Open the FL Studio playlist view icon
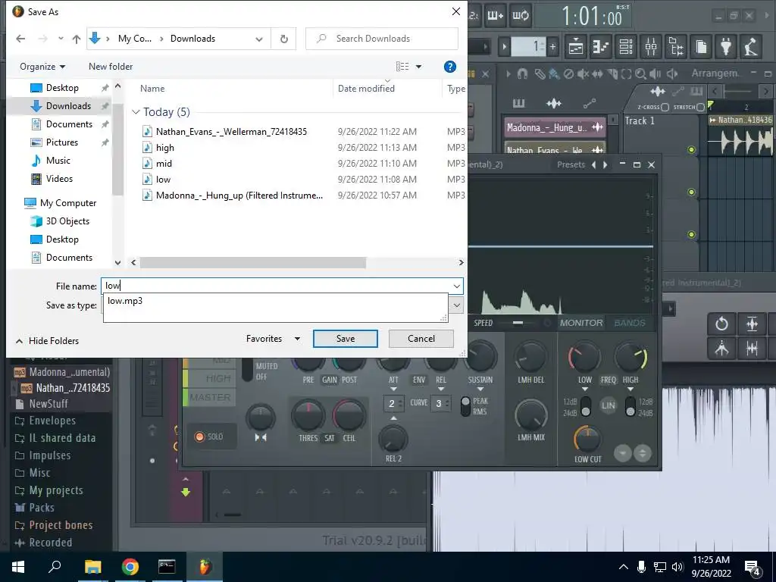 [x=576, y=47]
